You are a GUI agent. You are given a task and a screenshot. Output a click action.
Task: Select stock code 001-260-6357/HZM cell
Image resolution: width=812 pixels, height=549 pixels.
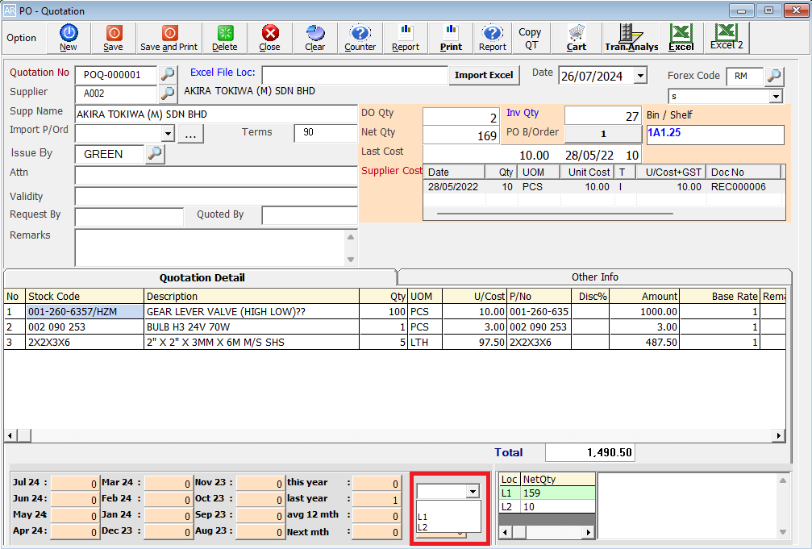pyautogui.click(x=85, y=312)
